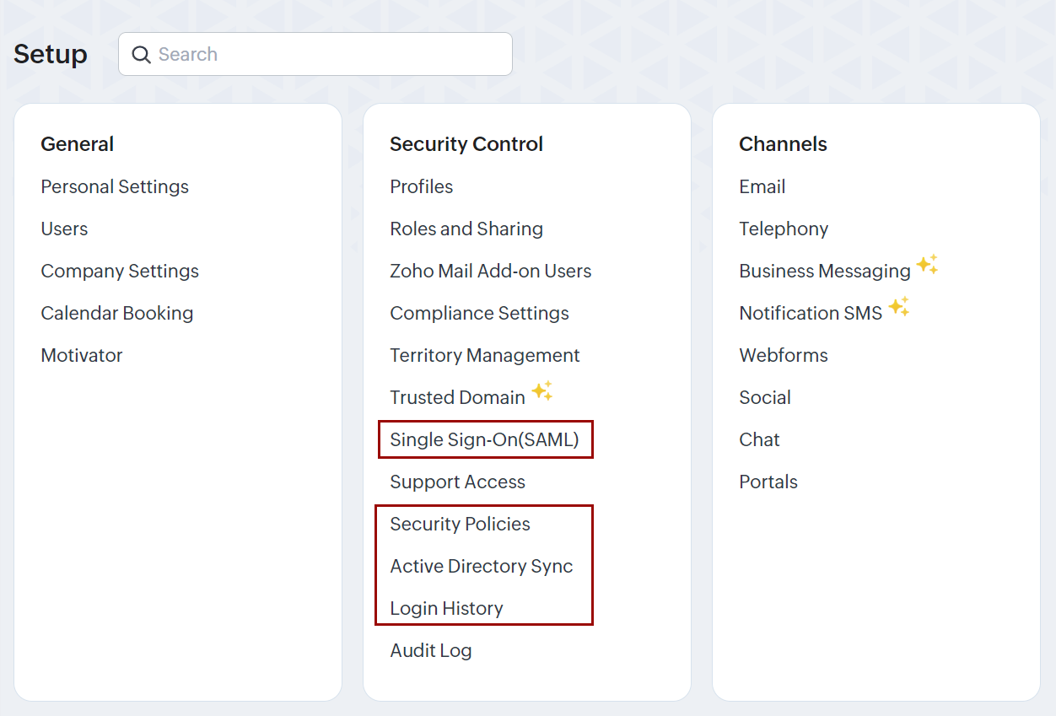Go to Territory Management
The height and width of the screenshot is (716, 1056).
click(484, 355)
